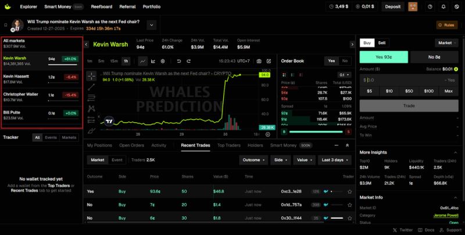Open the market Rules button

446,25
